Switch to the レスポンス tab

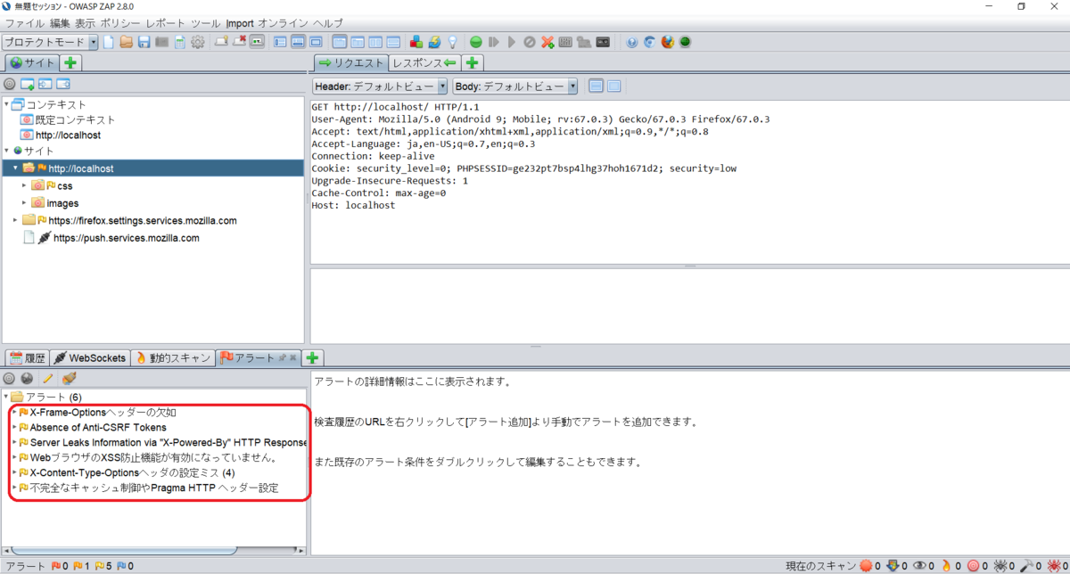tap(424, 62)
